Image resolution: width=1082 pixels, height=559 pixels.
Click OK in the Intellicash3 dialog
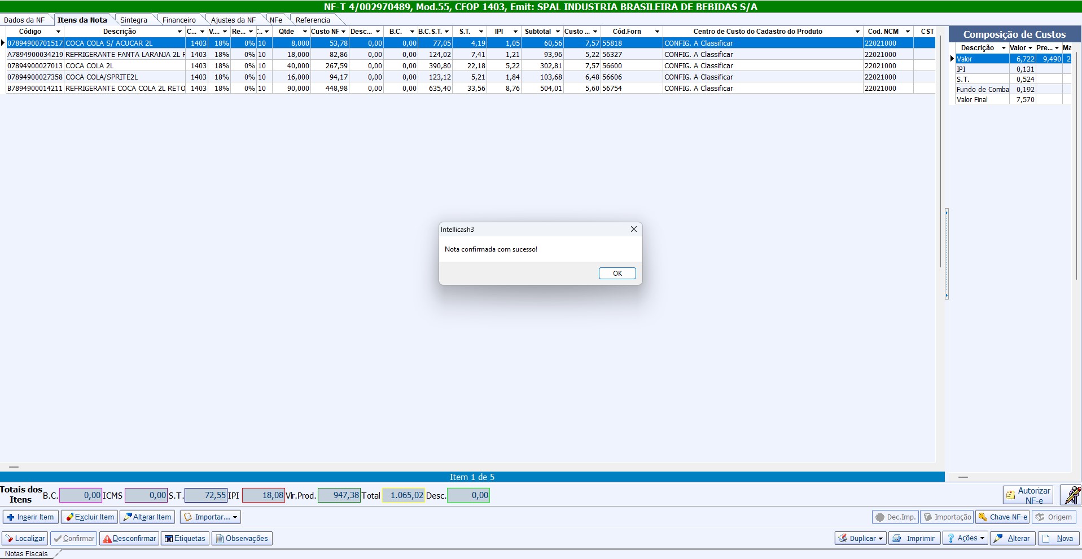pyautogui.click(x=617, y=274)
